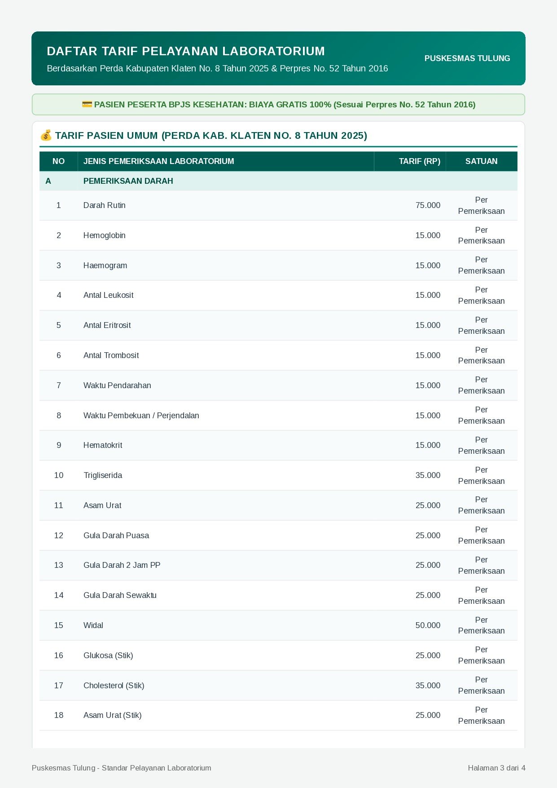Select the Darah Rutin row
Viewport: 557px width, 788px height.
[x=278, y=205]
